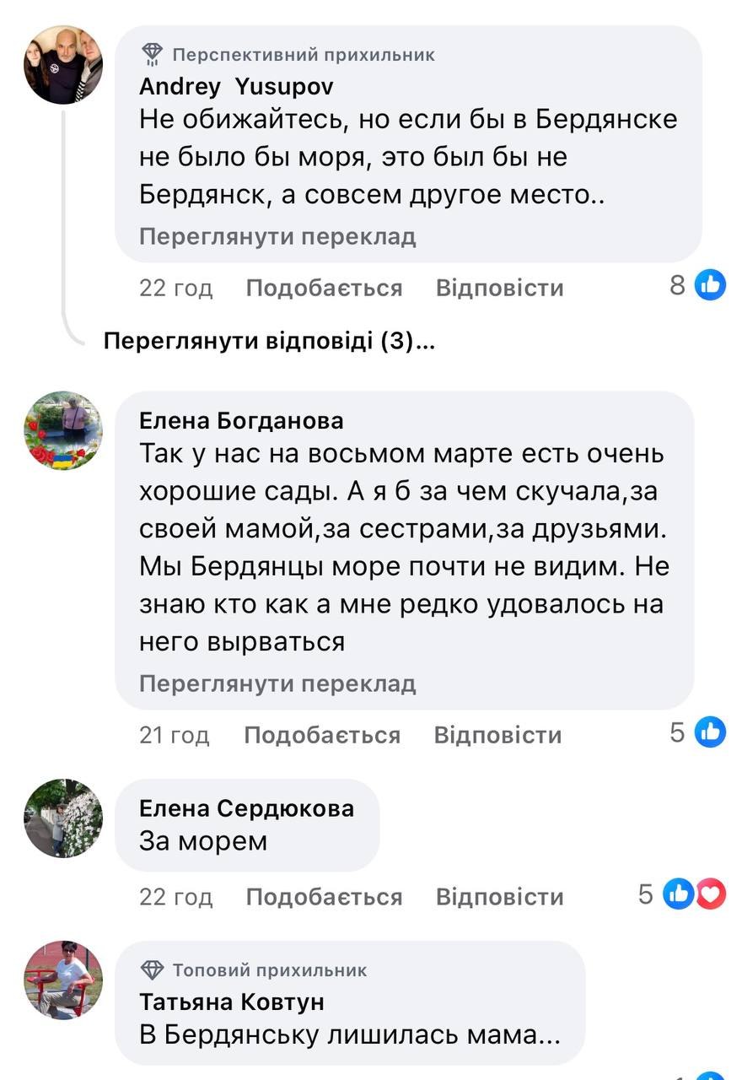742x1080 pixels.
Task: Reply to Елена Сердюкова's comment
Action: coord(499,897)
